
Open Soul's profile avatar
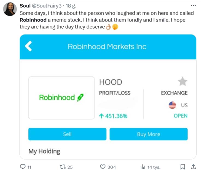pyautogui.click(x=10, y=10)
